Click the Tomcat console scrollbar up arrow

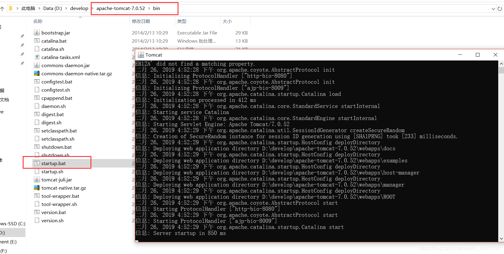(x=501, y=63)
